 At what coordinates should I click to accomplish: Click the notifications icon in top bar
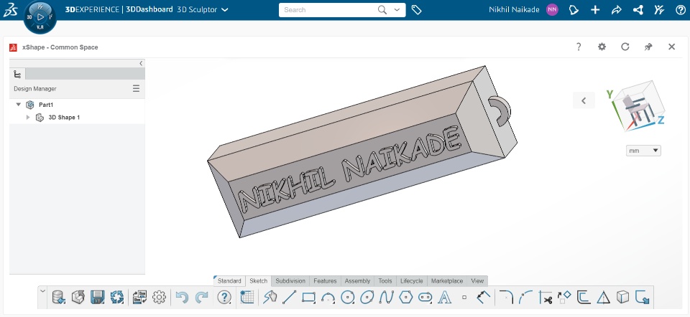click(574, 9)
